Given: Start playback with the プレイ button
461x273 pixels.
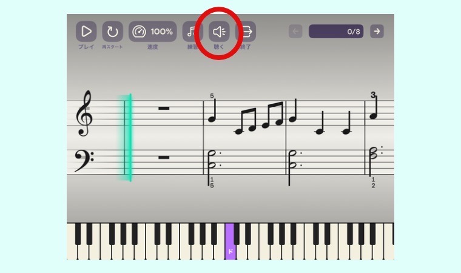Looking at the screenshot, I should pyautogui.click(x=86, y=32).
